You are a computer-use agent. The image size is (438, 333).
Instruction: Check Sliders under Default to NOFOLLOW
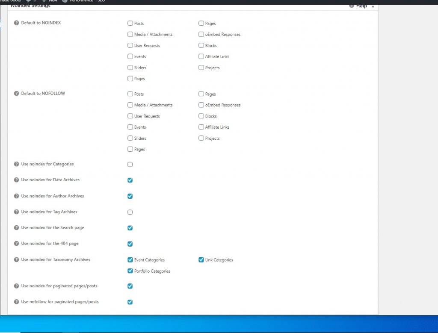pyautogui.click(x=130, y=138)
